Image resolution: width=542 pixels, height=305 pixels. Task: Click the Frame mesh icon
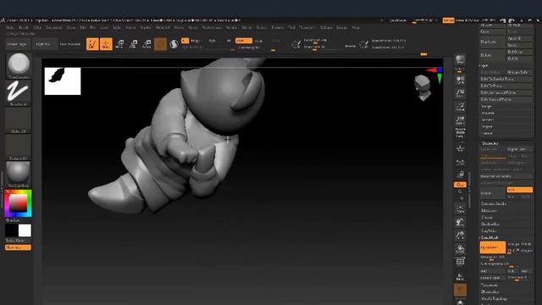(x=460, y=208)
